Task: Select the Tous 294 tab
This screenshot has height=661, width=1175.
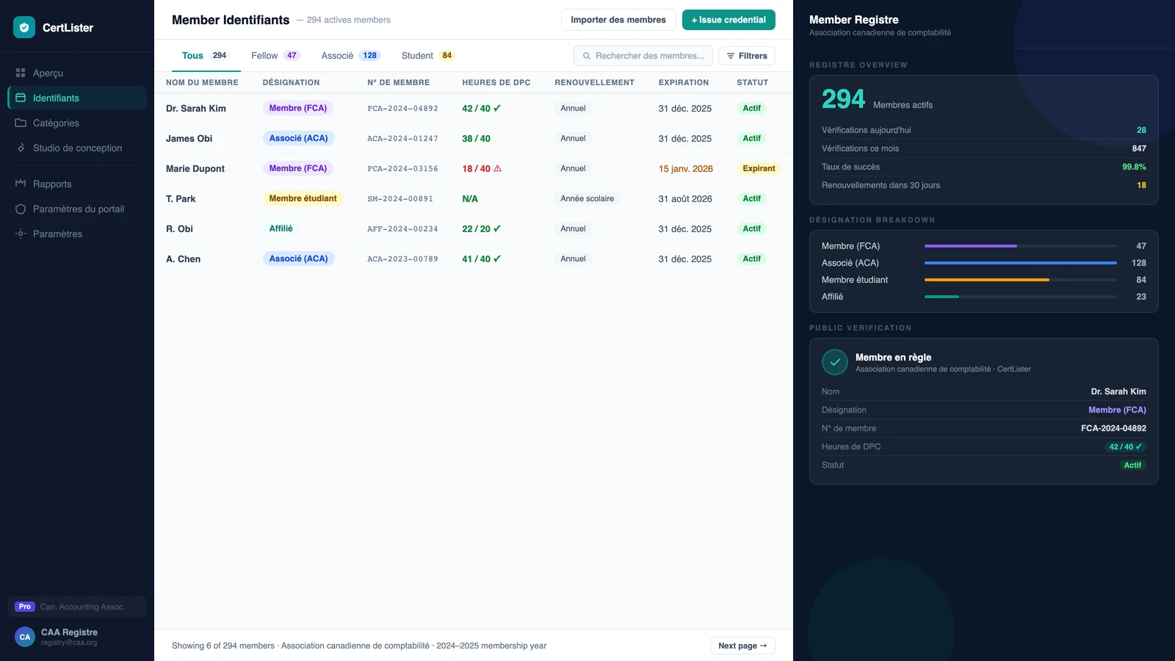Action: pos(206,56)
